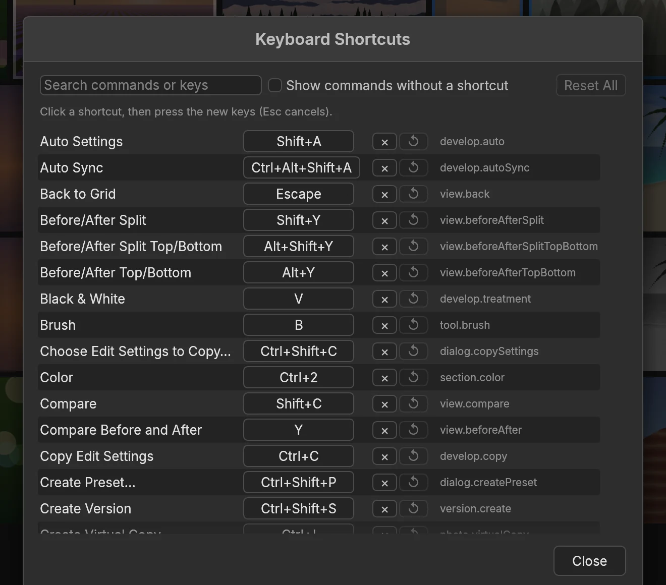
Task: Clear the Auto Settings shortcut
Action: pos(384,142)
